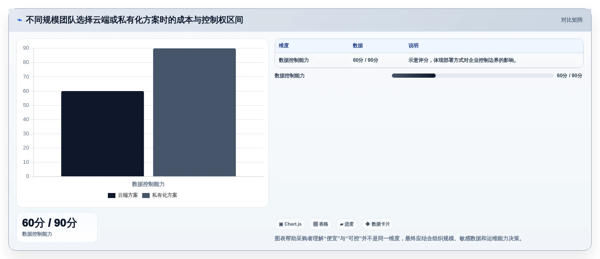Click the y-axis value 90
This screenshot has height=259, width=600.
(26, 48)
